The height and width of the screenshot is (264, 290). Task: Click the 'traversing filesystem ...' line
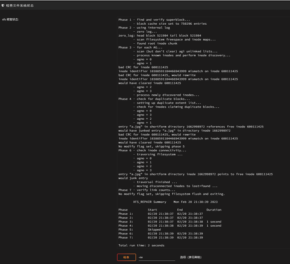160,154
